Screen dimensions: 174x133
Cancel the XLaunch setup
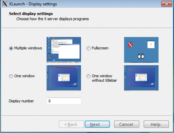point(127,124)
